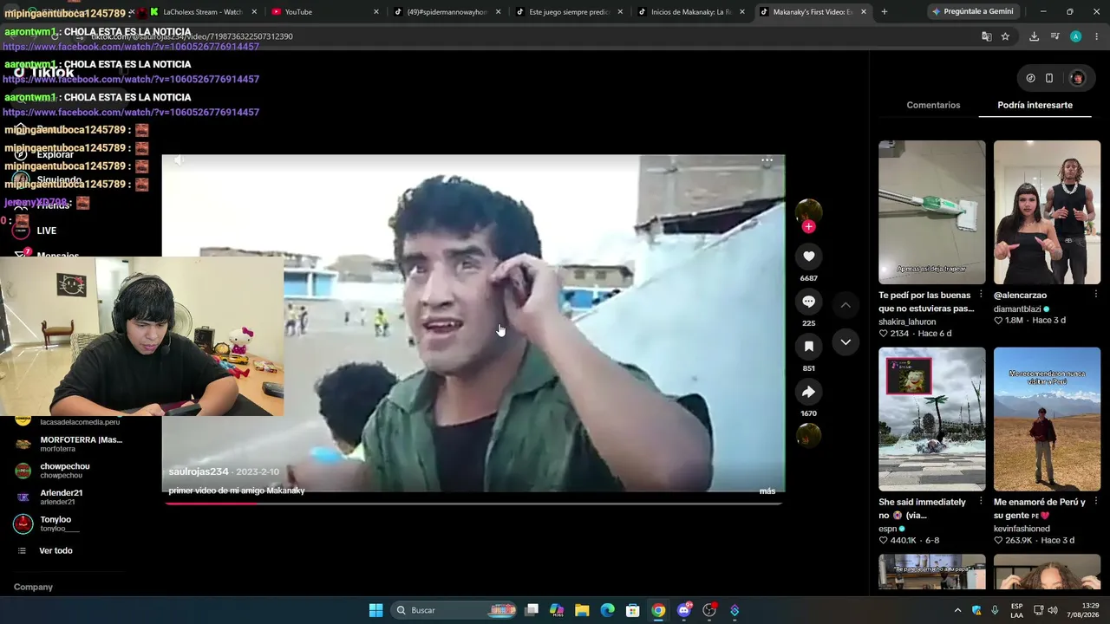
Task: Switch to the Este juego siempre browser tab
Action: coord(569,12)
